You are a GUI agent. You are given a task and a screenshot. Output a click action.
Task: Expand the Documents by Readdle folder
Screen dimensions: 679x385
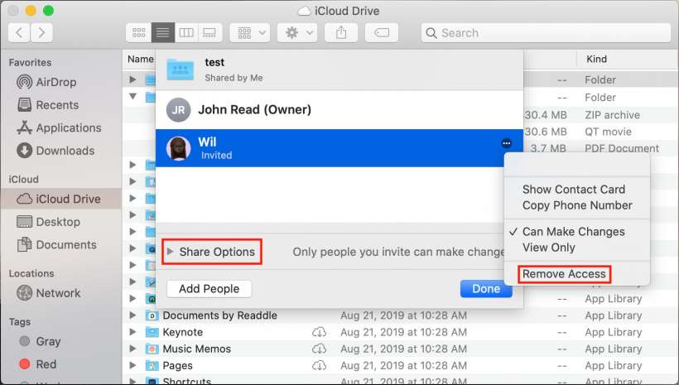[132, 315]
